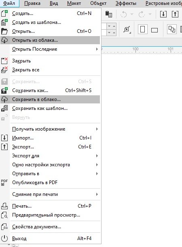Open the Undo history dropdown arrow
This screenshot has height=247, width=182.
pyautogui.click(x=132, y=14)
